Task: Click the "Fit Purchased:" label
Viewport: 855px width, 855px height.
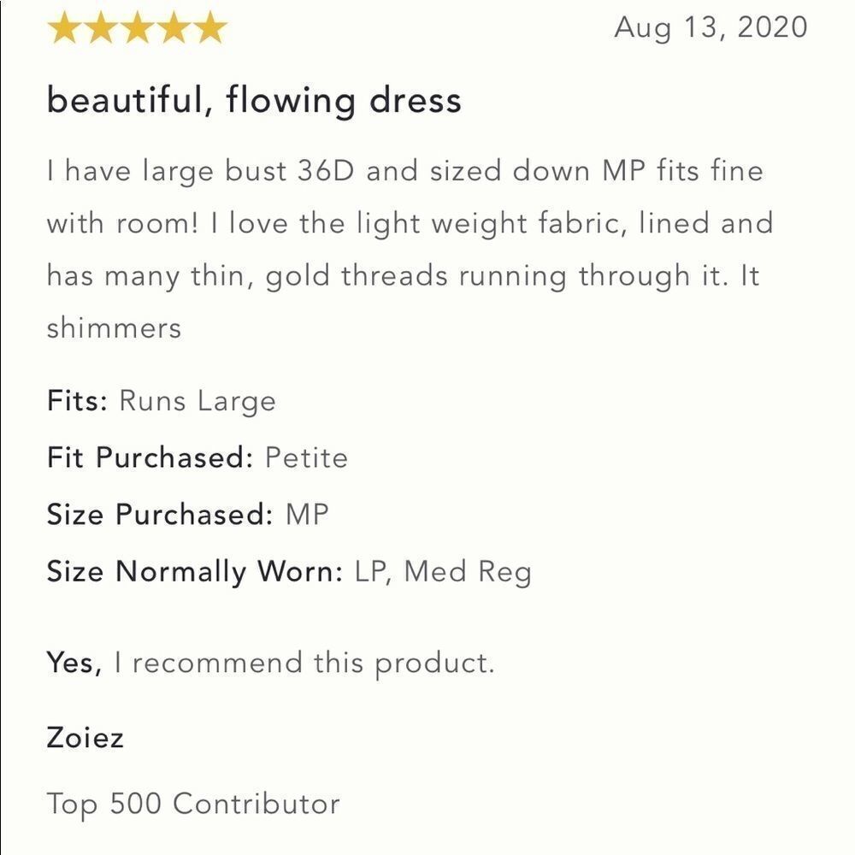Action: tap(150, 457)
